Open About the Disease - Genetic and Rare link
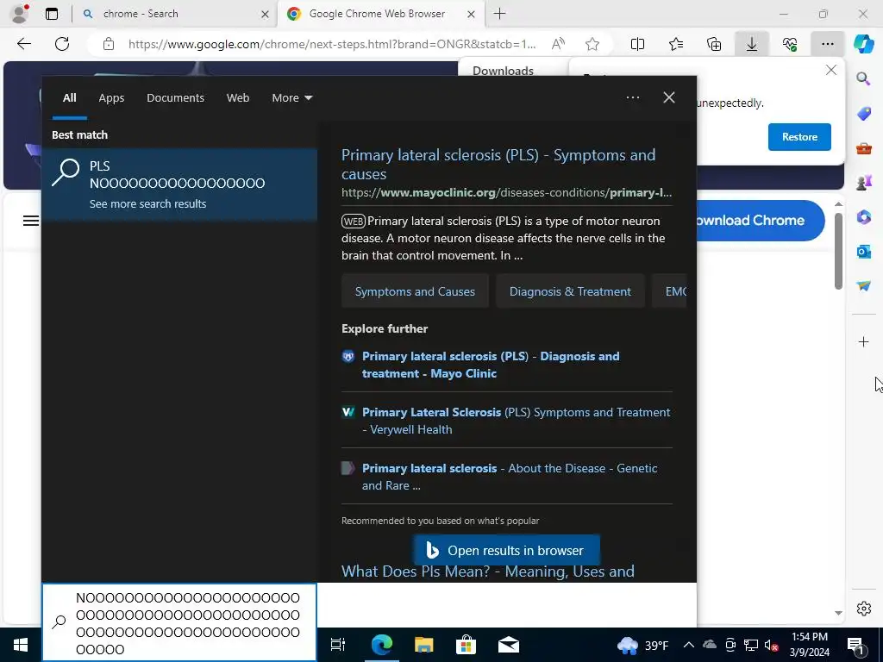 [510, 477]
